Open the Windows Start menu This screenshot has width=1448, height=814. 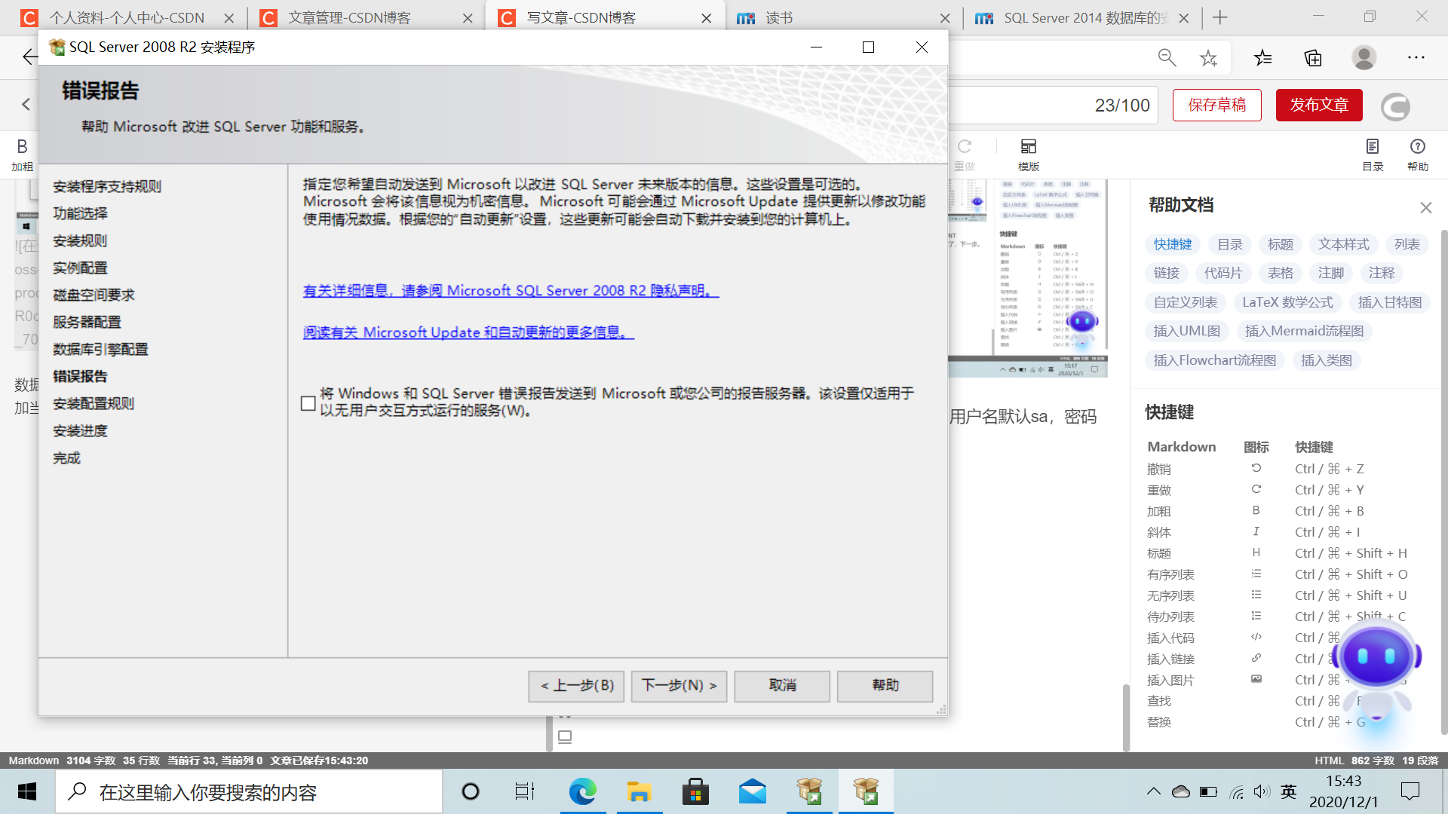pyautogui.click(x=27, y=792)
